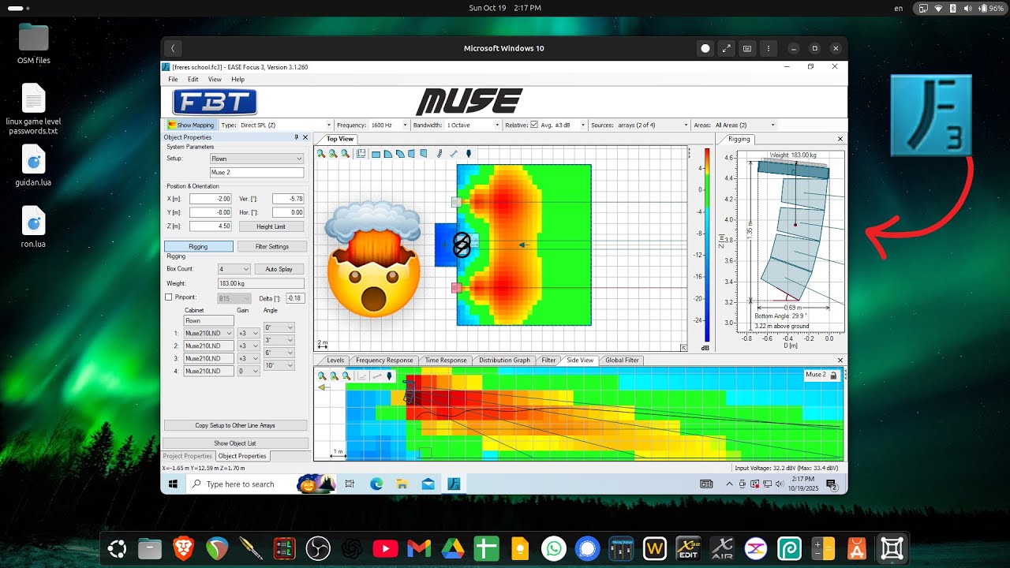Select rectangular audience area tool in Top View
The width and height of the screenshot is (1010, 568).
(x=376, y=155)
